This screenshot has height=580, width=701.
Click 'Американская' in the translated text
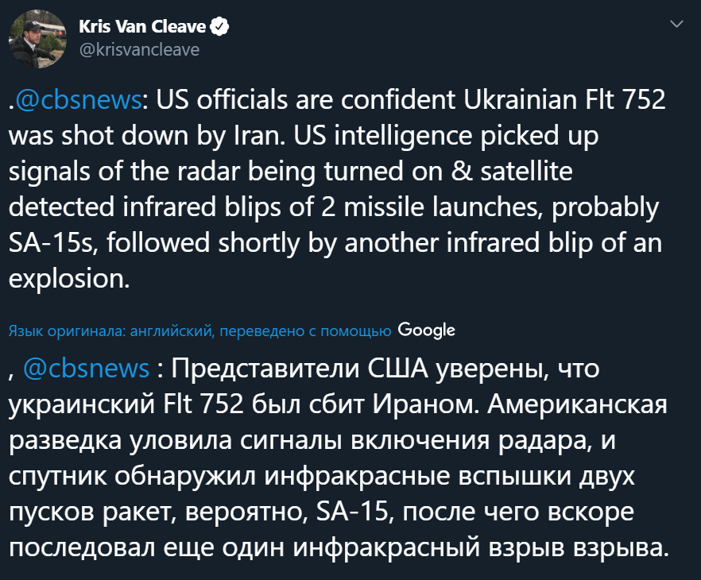pos(575,404)
